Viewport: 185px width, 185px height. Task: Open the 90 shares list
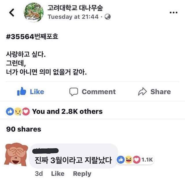[x=24, y=129]
